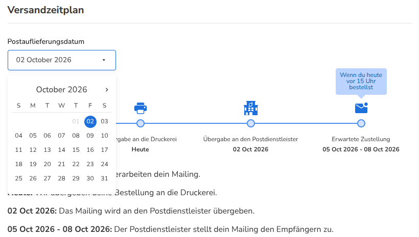Select date 17 in the calendar
Viewport: 419px width, 237px height.
pyautogui.click(x=104, y=150)
